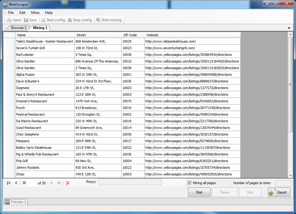
Task: Select the Pampano name cell
Action: (45, 141)
